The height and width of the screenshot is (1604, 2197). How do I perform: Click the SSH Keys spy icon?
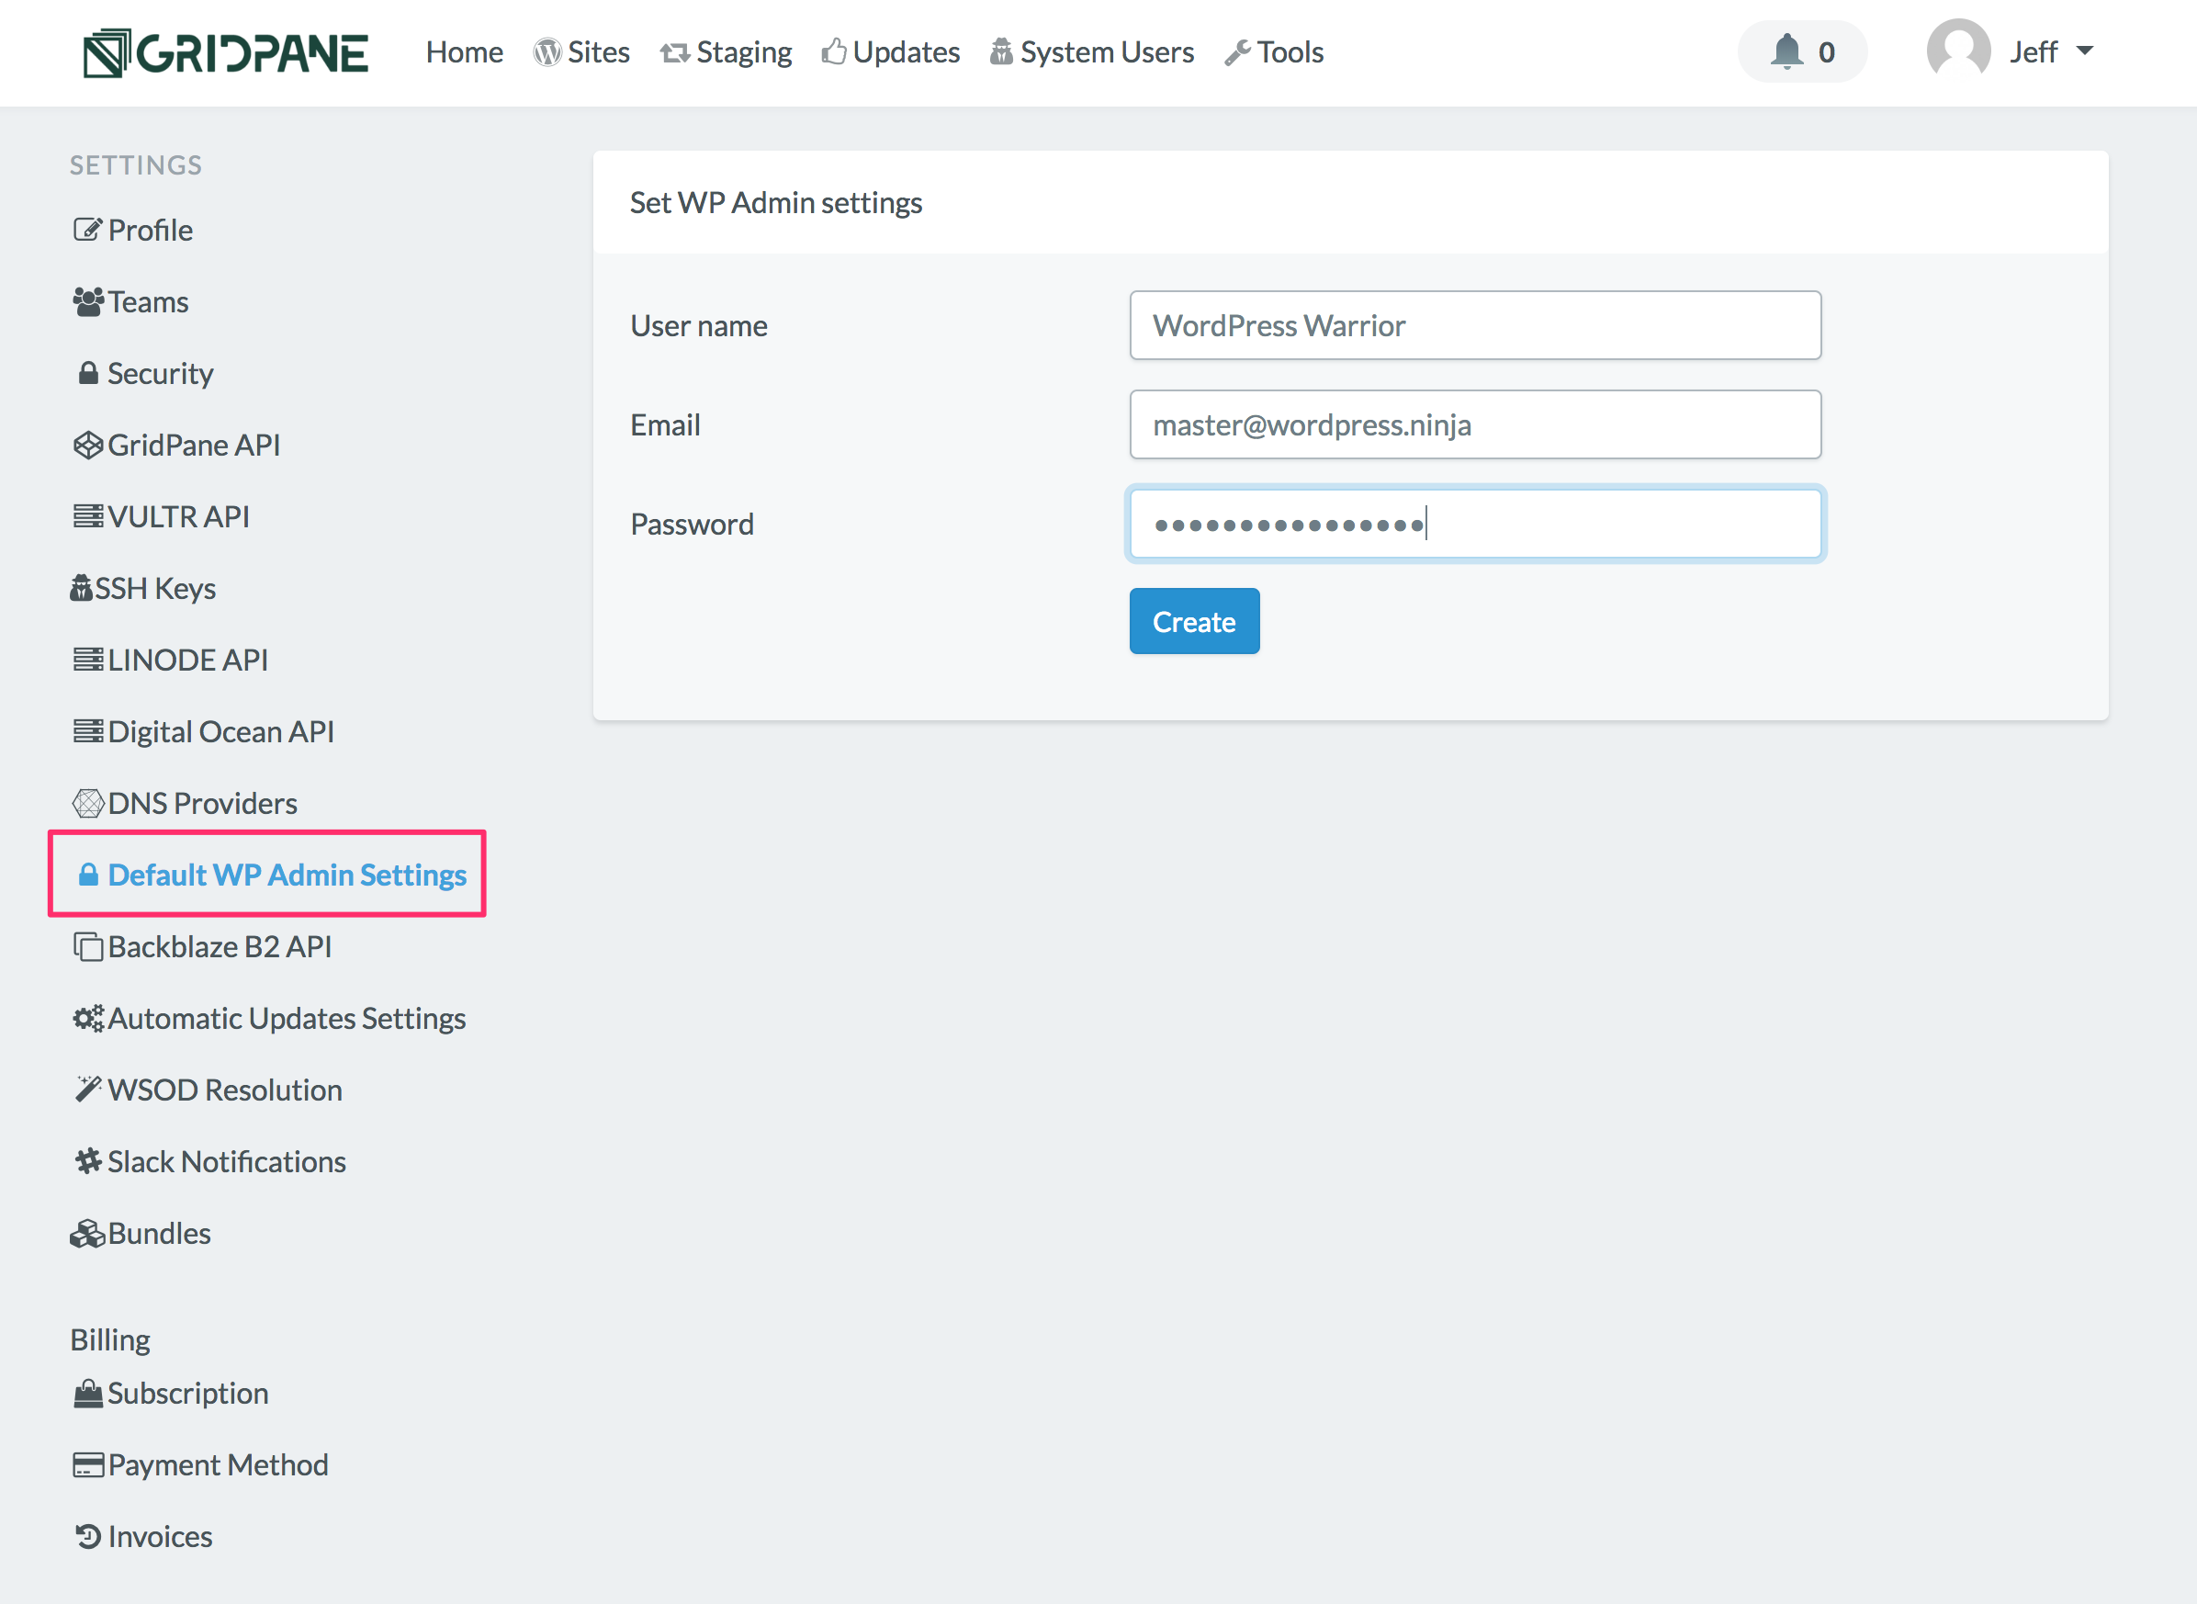click(x=82, y=588)
